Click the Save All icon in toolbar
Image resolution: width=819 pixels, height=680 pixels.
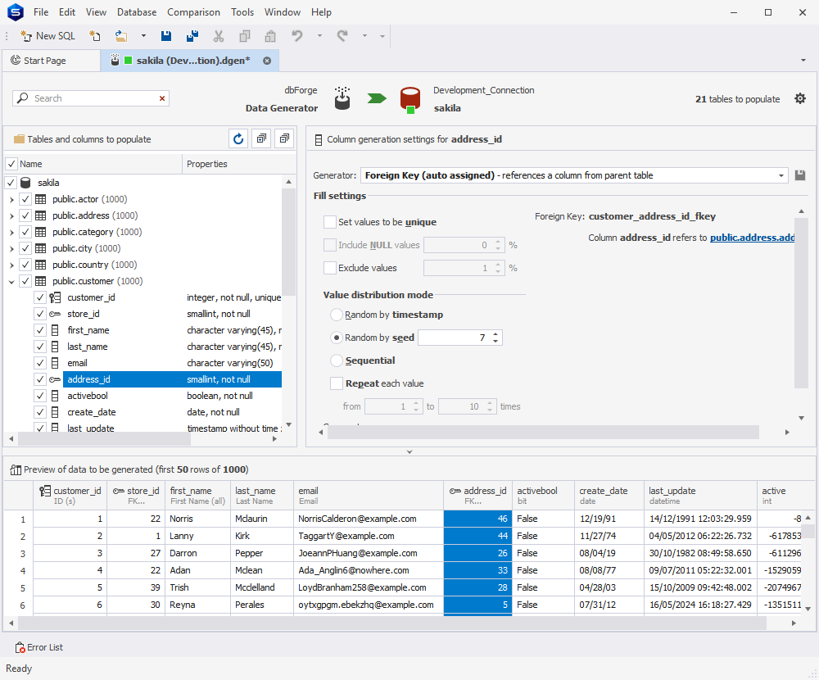click(x=192, y=36)
